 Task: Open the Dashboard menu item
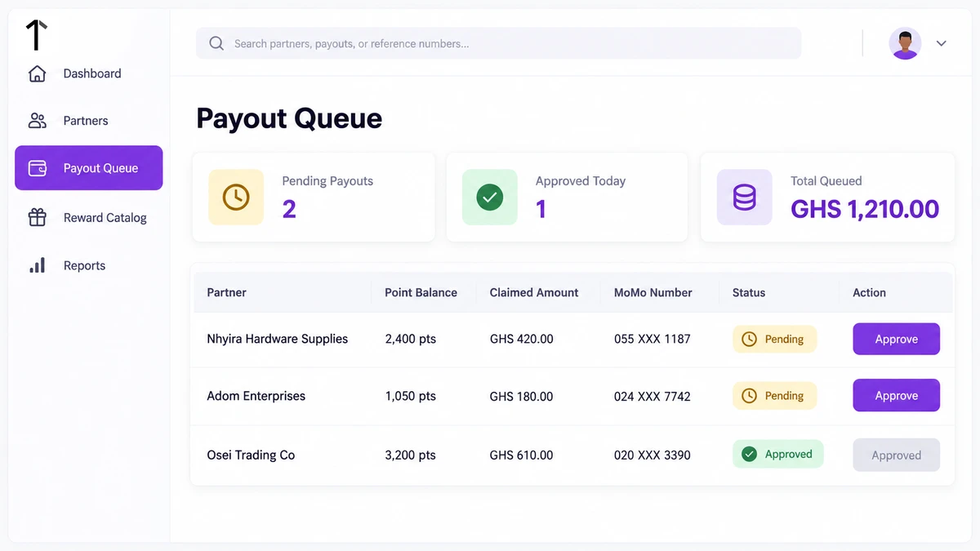[88, 73]
